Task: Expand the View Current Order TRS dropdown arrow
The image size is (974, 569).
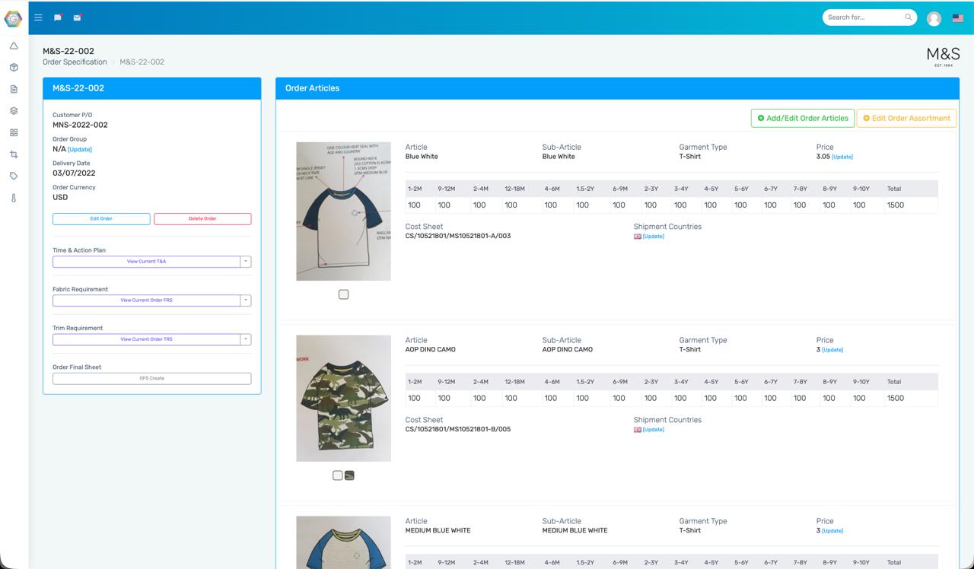Action: tap(245, 339)
